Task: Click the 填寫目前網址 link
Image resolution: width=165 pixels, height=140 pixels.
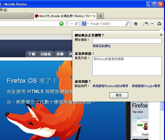Action: 102,46
